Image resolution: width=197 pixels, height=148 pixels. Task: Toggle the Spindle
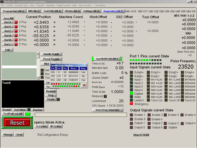click(x=51, y=54)
